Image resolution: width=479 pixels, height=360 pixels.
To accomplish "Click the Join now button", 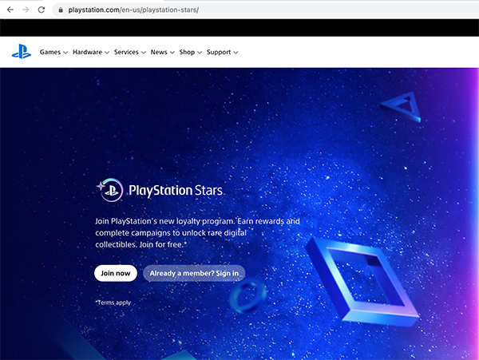I will tap(116, 273).
